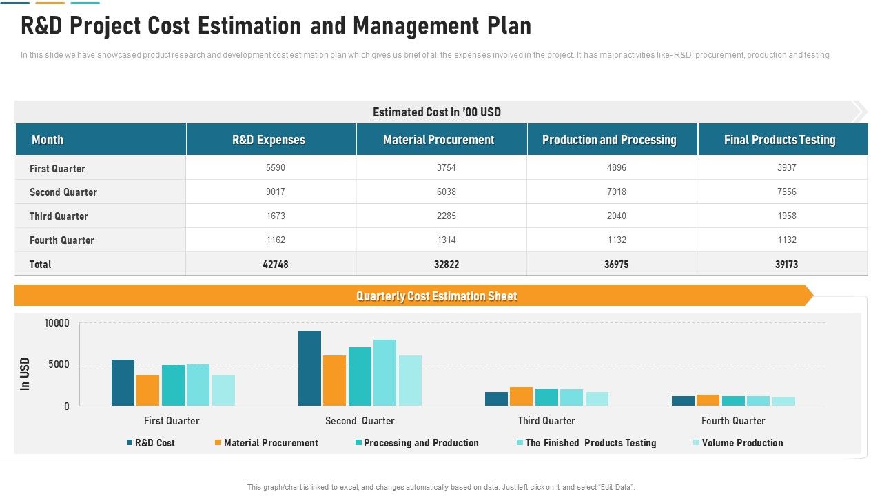This screenshot has width=882, height=496.
Task: Click the First Quarter R&D Cost bar
Action: pos(123,382)
